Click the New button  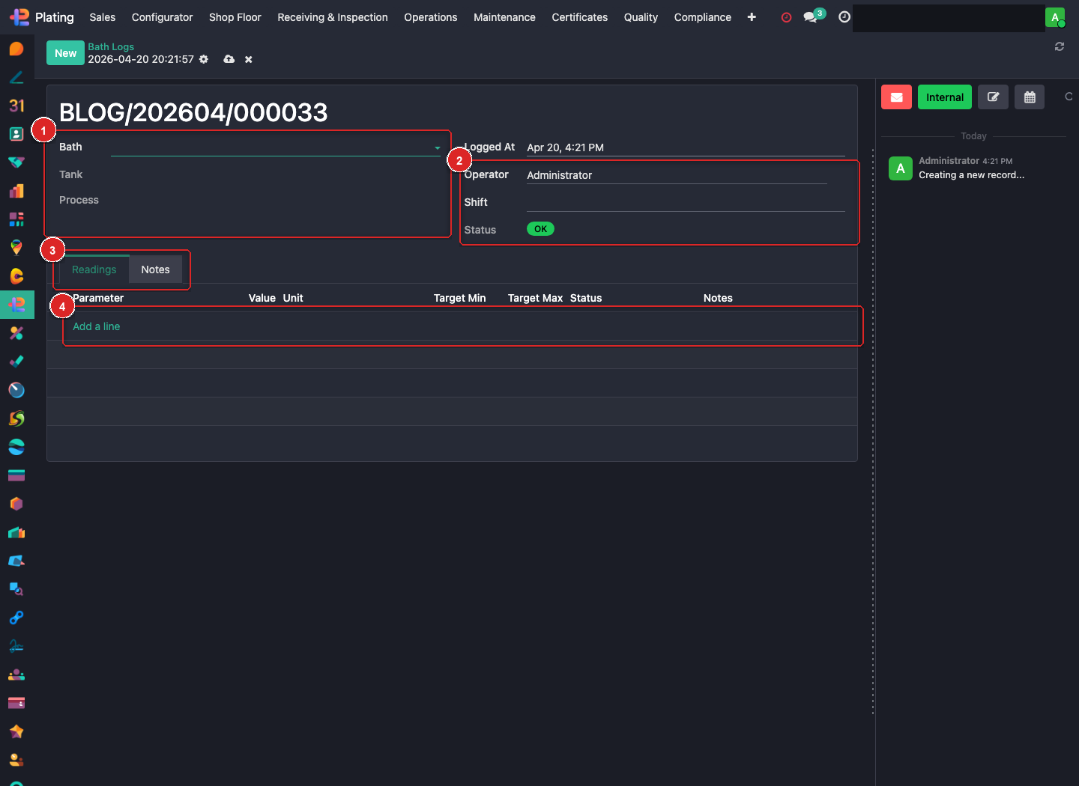pyautogui.click(x=65, y=53)
